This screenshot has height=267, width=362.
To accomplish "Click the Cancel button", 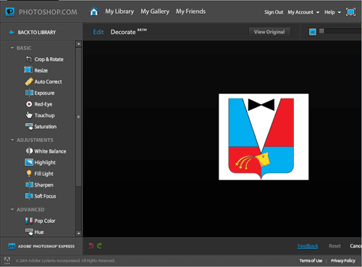I will tap(355, 246).
